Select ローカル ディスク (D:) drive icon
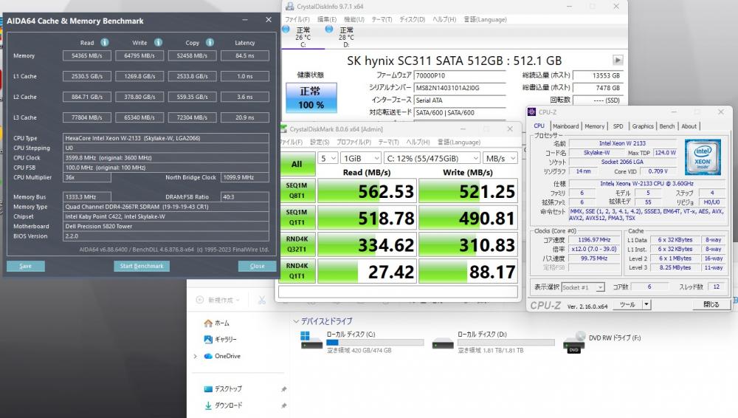Viewport: 738px width, 418px height. pyautogui.click(x=443, y=343)
